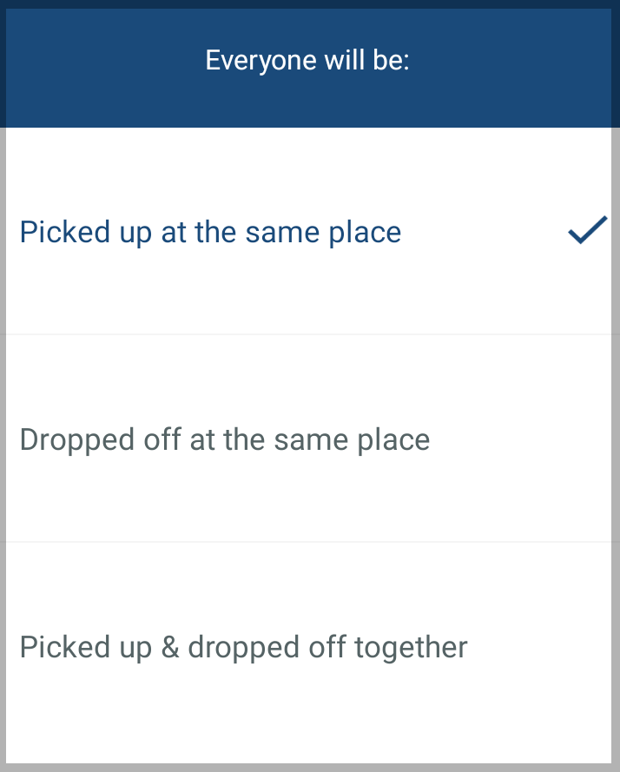Pick the option for same drop-off place
The height and width of the screenshot is (772, 620).
[x=225, y=440]
